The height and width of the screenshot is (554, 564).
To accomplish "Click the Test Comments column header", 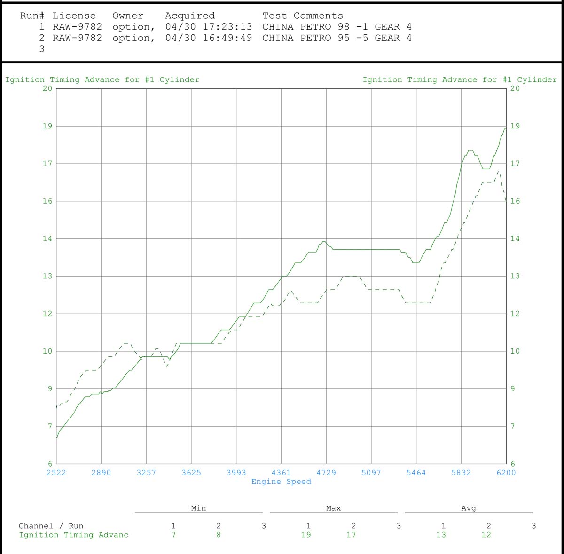I will point(303,16).
